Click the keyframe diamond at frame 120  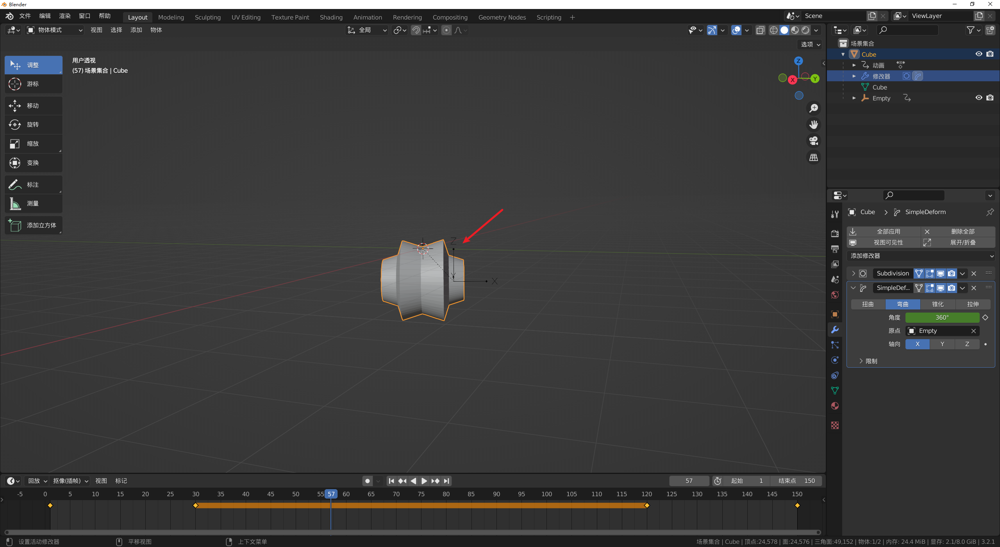point(647,506)
